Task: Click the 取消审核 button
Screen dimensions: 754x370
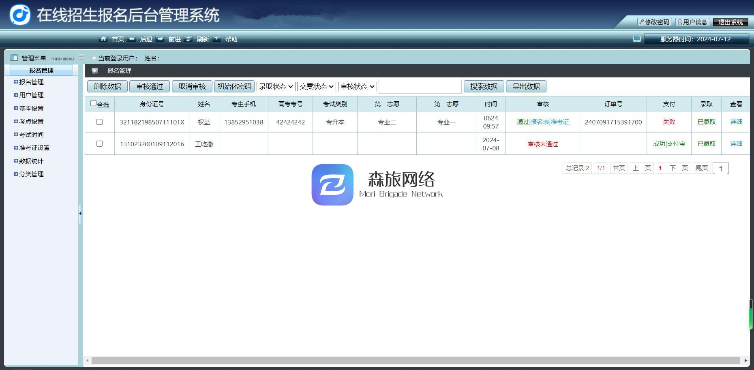Action: pyautogui.click(x=192, y=86)
